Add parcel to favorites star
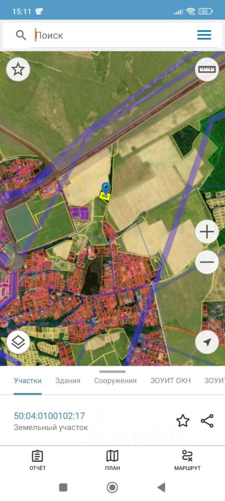 pos(183,421)
